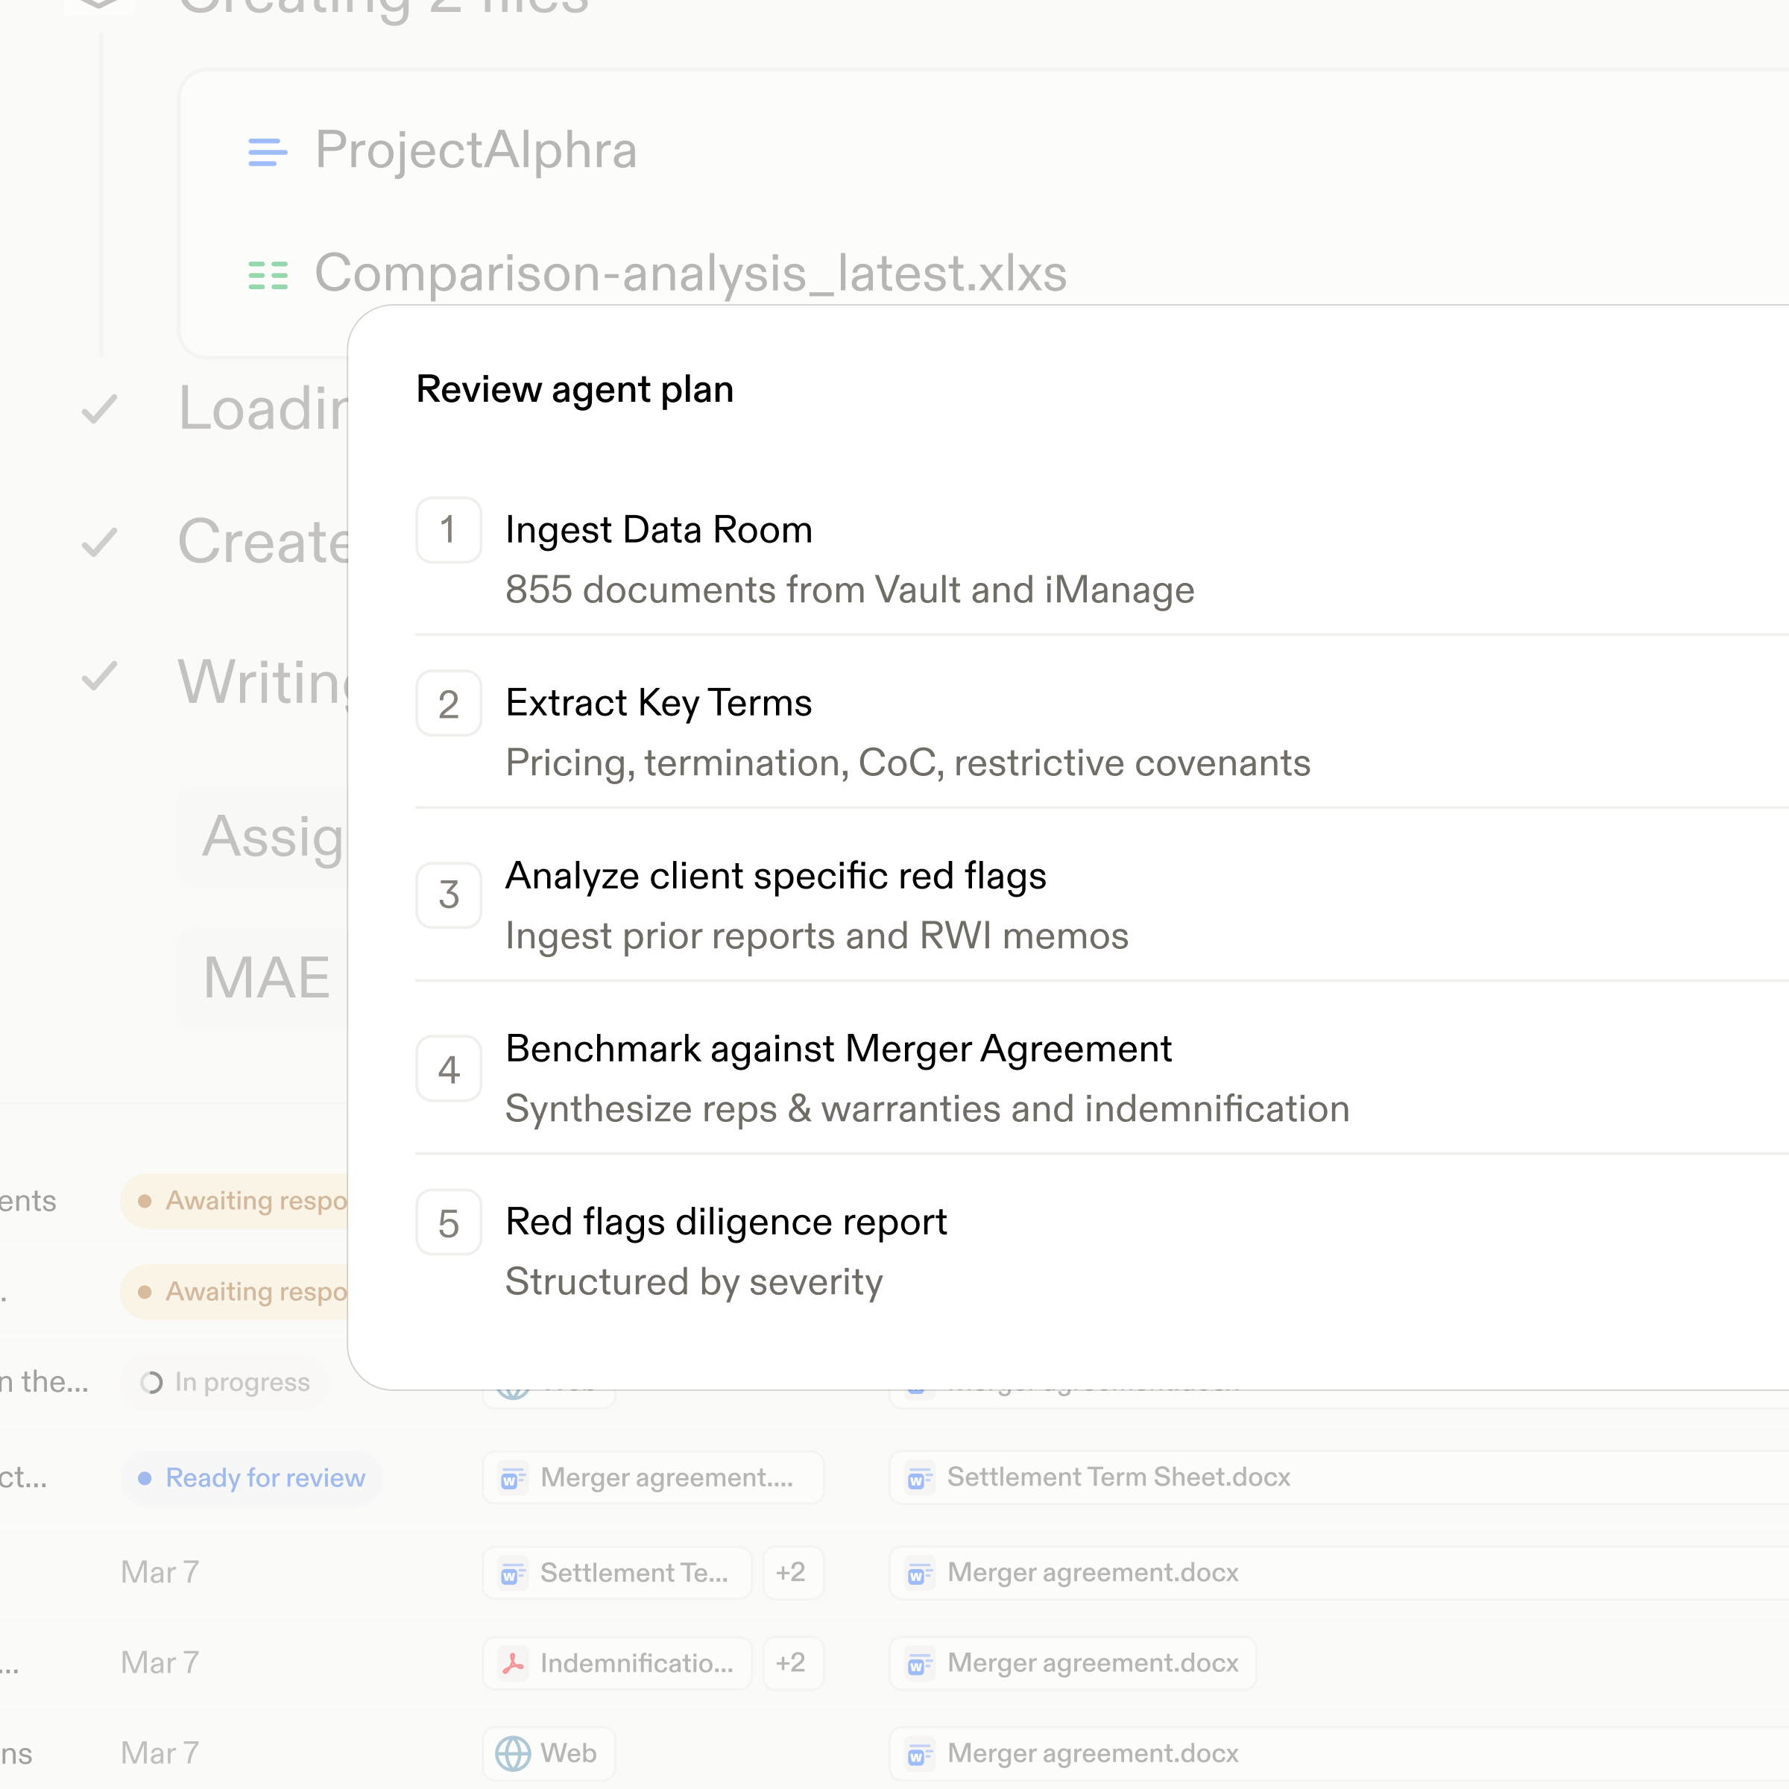Click the 'Mar 7' date in the 'Settlement Te...' row
Viewport: 1789px width, 1789px height.
[160, 1574]
